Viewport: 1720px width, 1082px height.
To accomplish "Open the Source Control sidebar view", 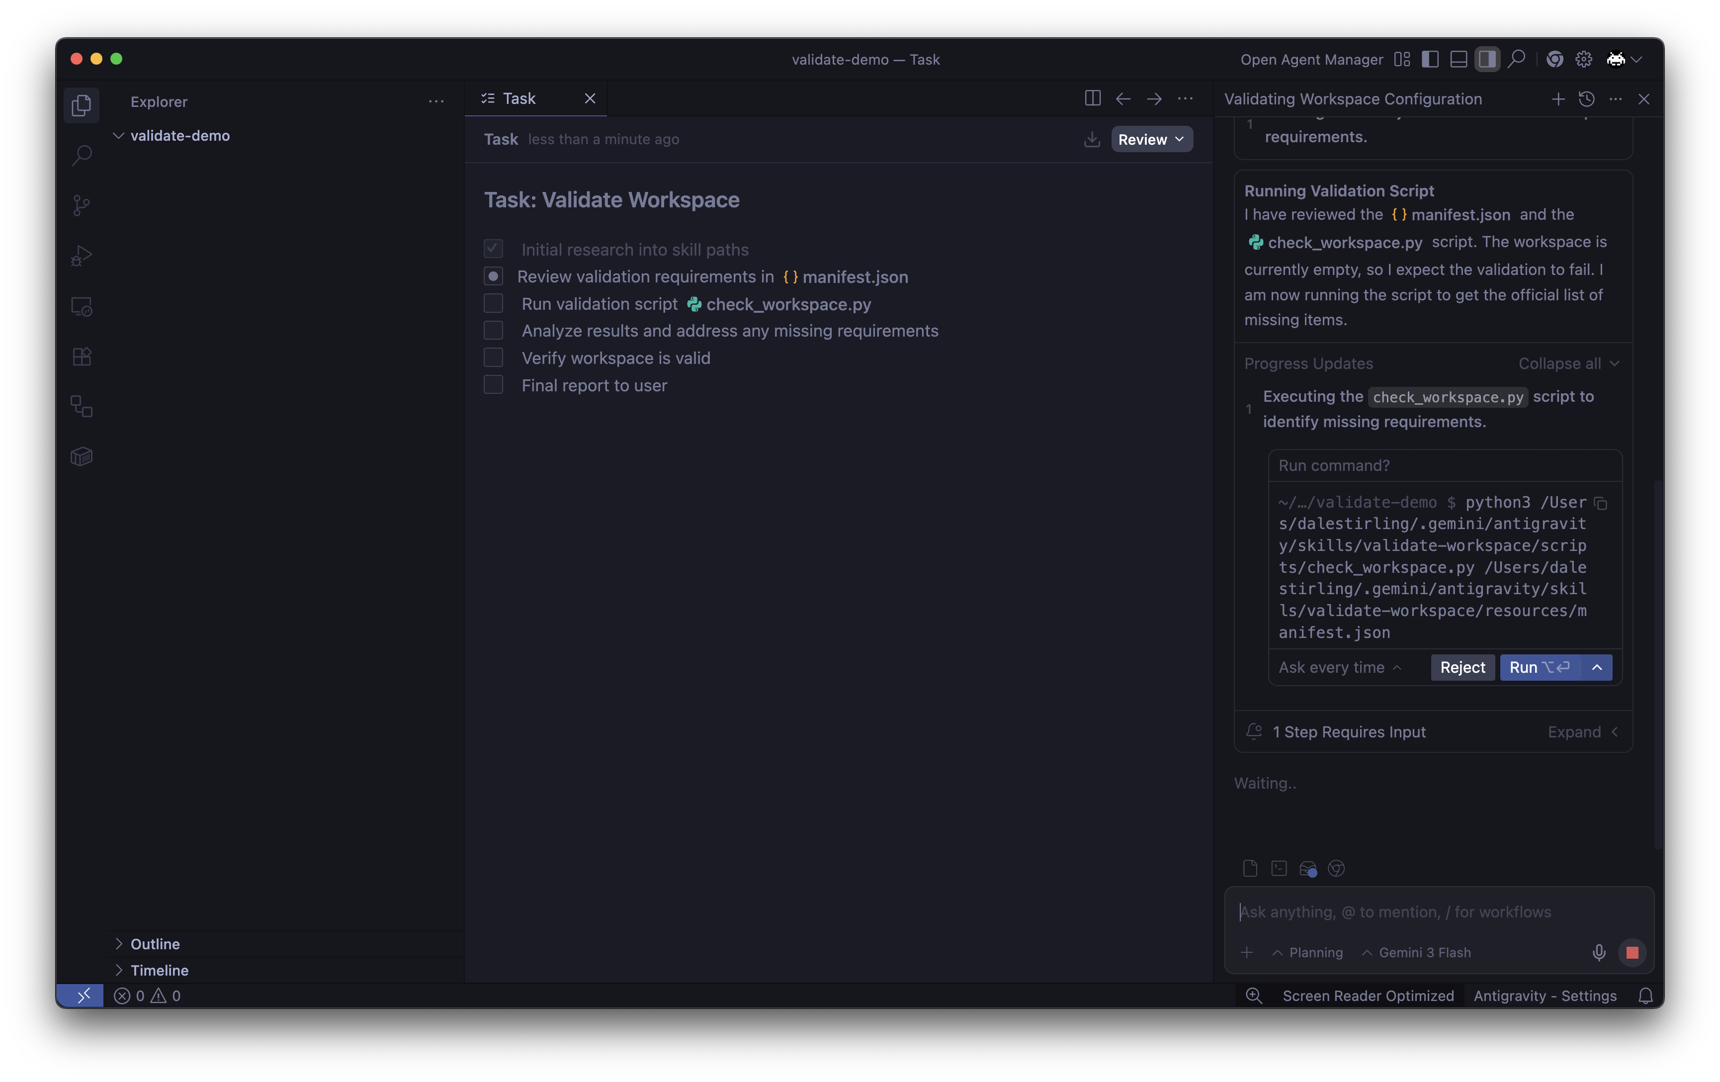I will pyautogui.click(x=82, y=206).
